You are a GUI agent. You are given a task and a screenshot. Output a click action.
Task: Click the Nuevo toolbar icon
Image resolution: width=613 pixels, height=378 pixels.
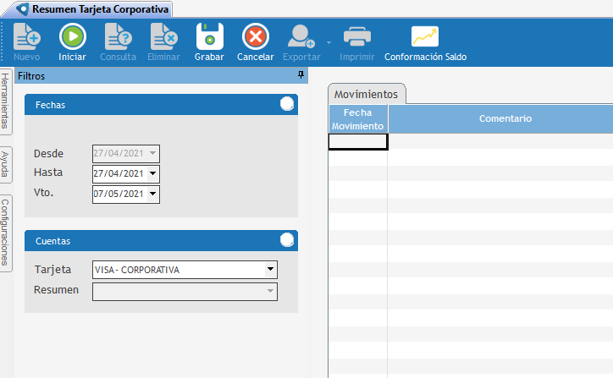coord(26,37)
